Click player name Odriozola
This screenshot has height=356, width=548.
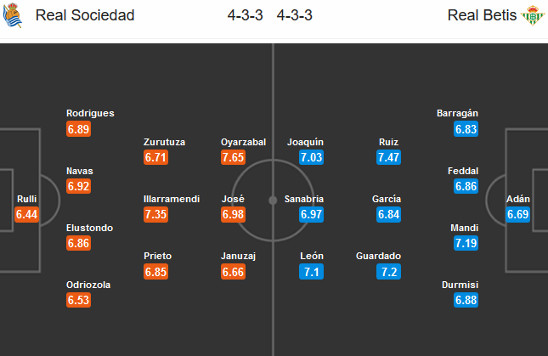click(88, 285)
